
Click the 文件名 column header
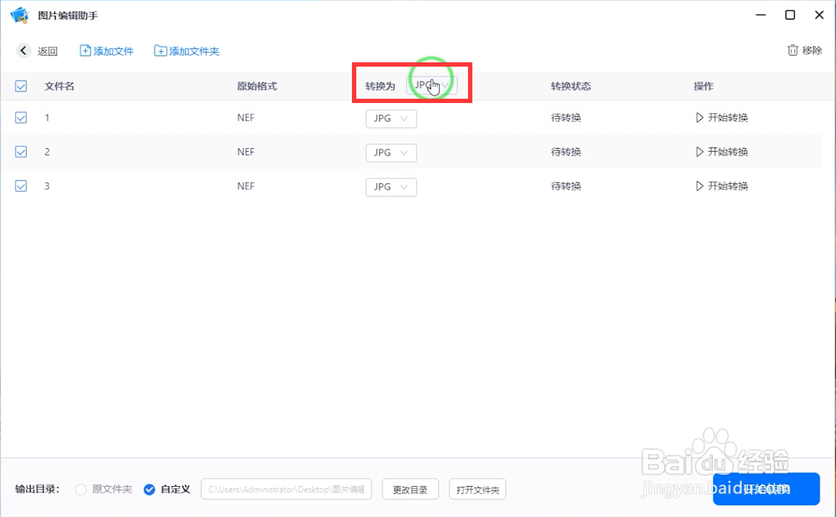[x=59, y=86]
